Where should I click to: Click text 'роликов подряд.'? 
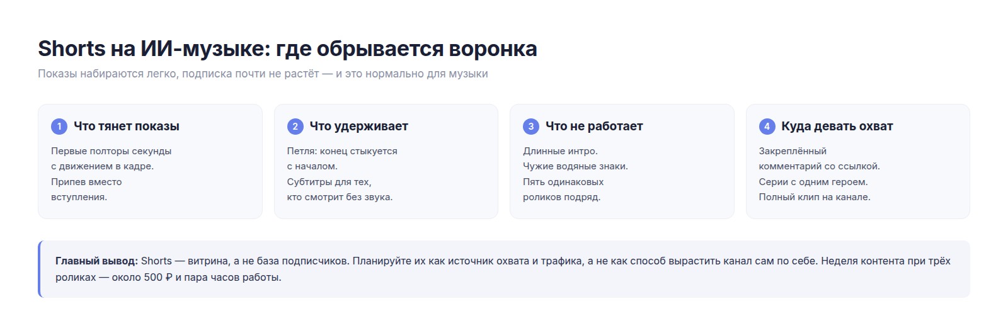(562, 197)
